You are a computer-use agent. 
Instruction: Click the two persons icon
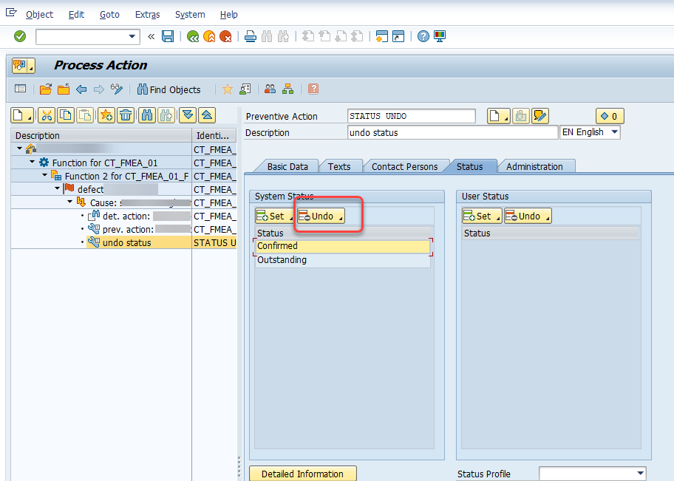[x=270, y=89]
